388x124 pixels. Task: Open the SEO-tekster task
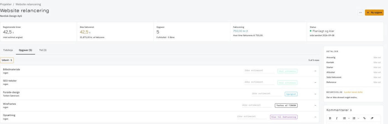(159, 83)
